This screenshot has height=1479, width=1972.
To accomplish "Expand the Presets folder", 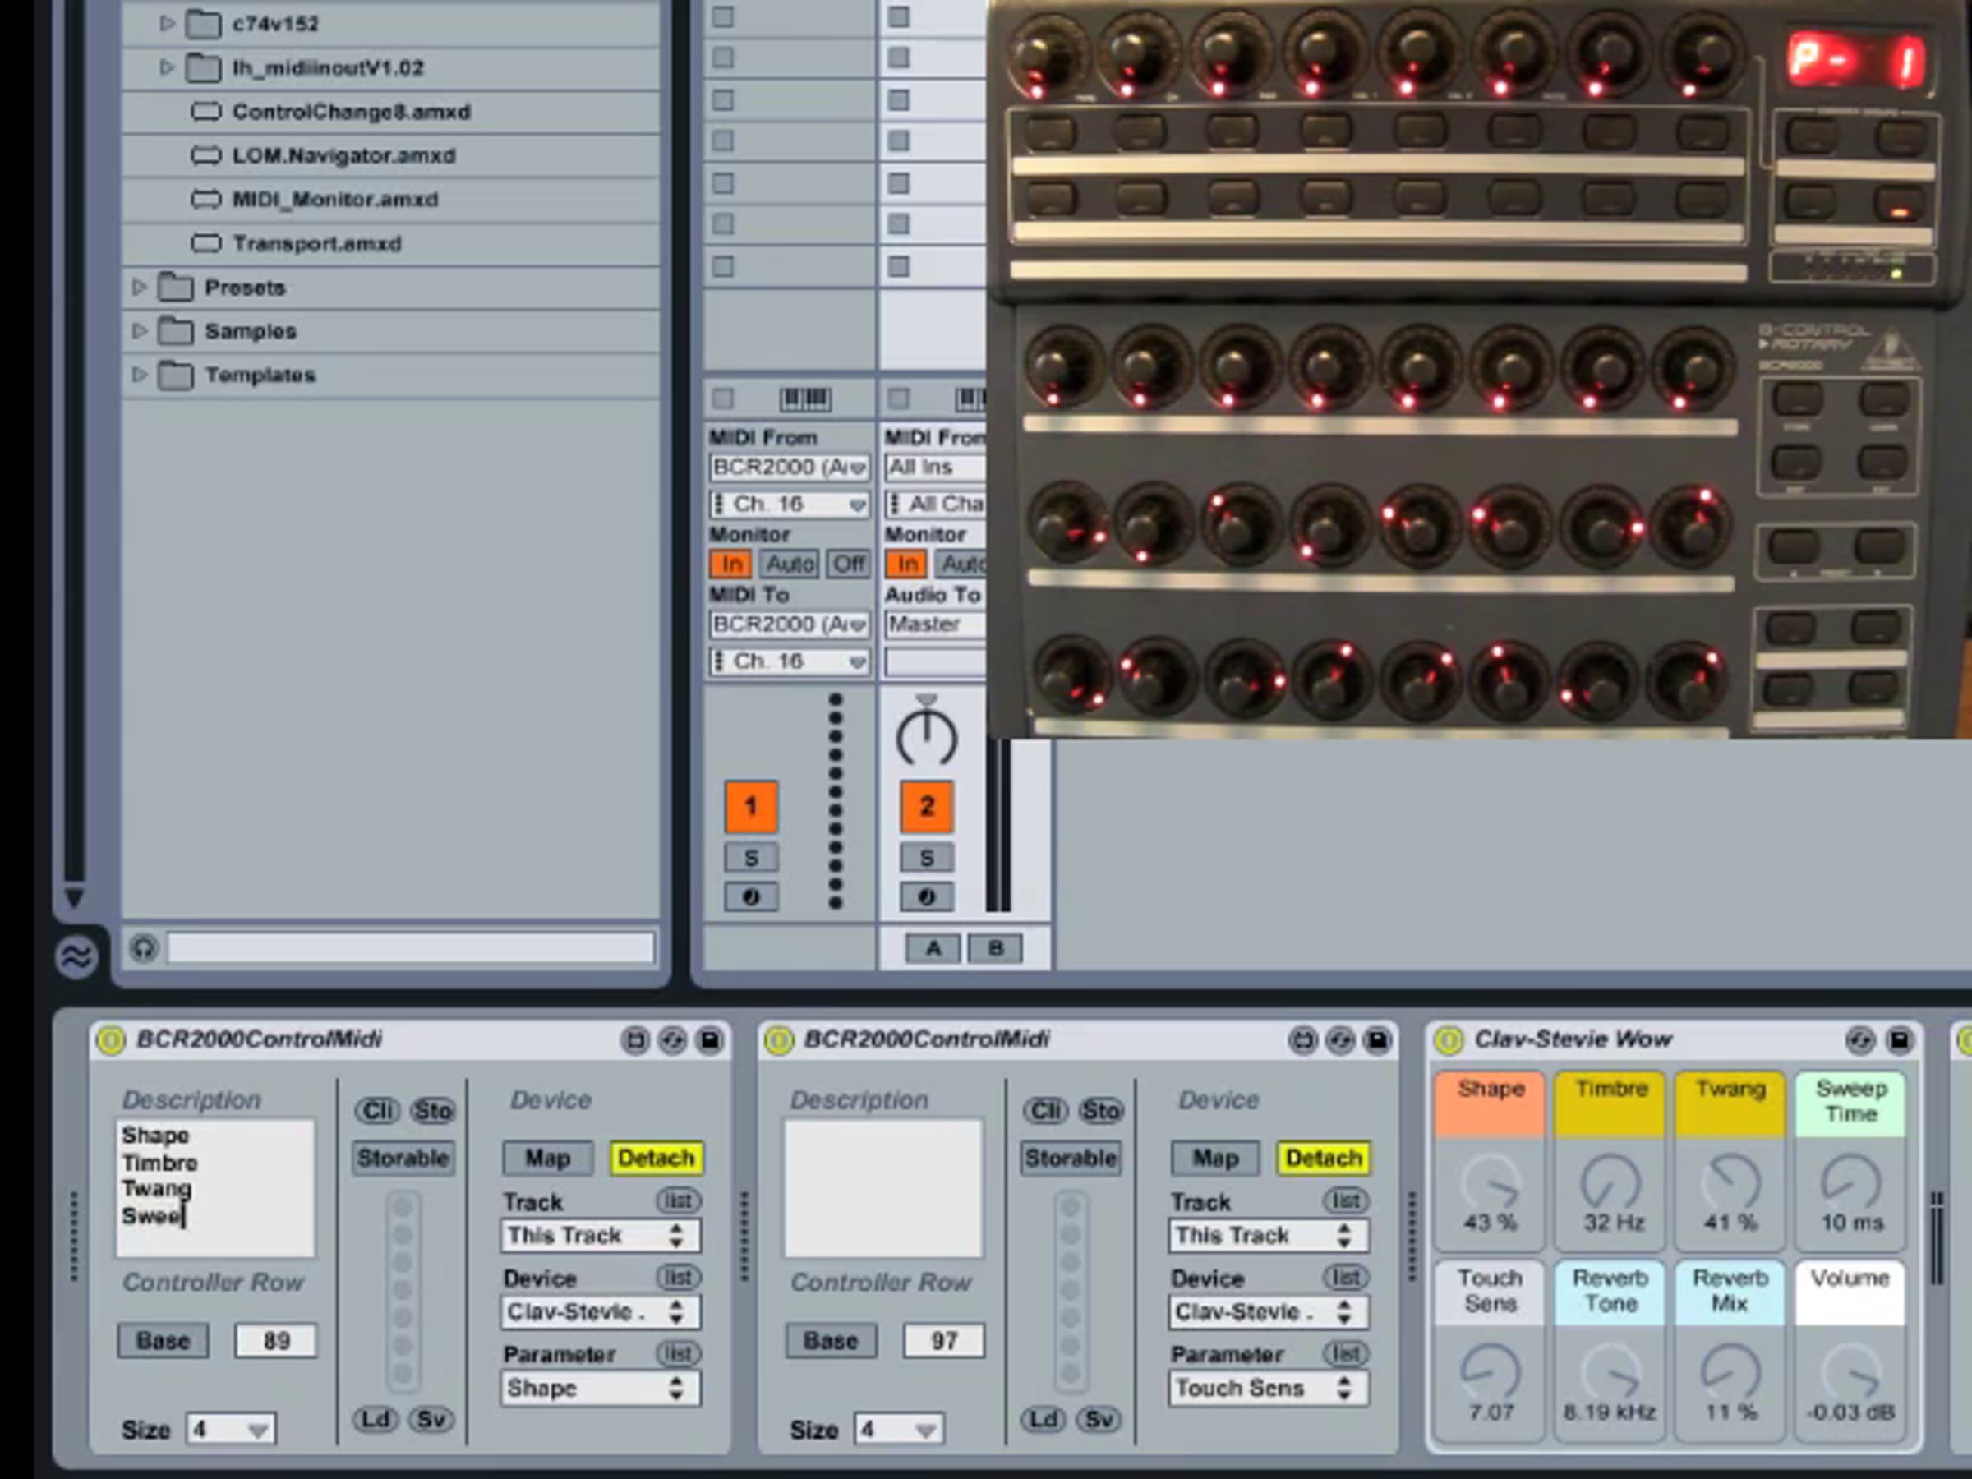I will (140, 287).
